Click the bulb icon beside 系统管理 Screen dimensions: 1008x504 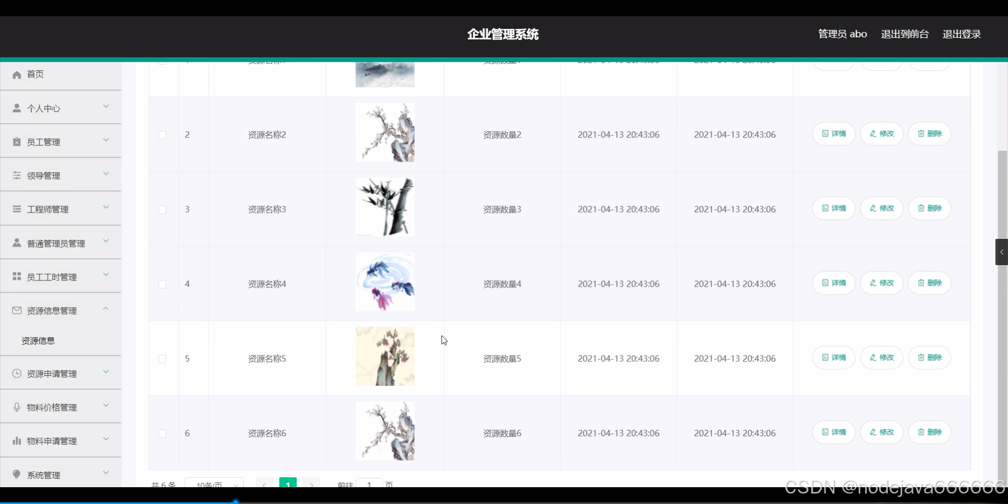pos(17,474)
